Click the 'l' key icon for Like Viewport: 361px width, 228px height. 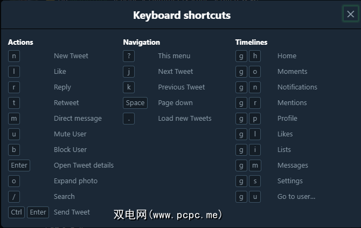pyautogui.click(x=14, y=72)
